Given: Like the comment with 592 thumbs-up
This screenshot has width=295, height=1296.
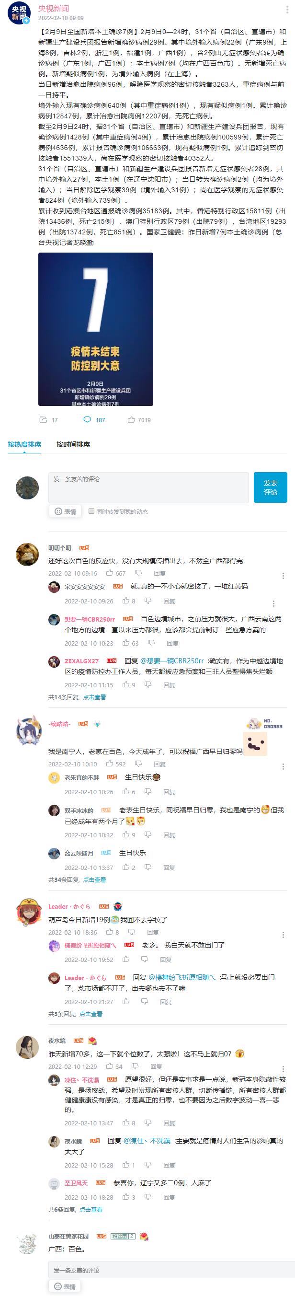Looking at the screenshot, I should (115, 764).
